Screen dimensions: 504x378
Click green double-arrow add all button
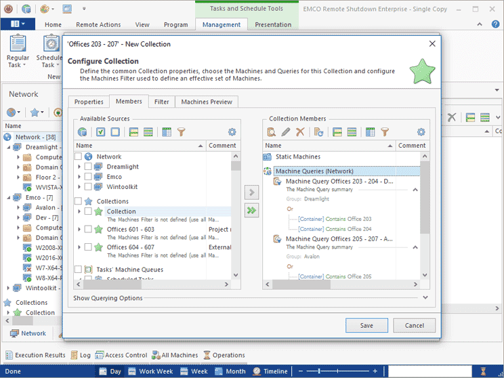[251, 211]
